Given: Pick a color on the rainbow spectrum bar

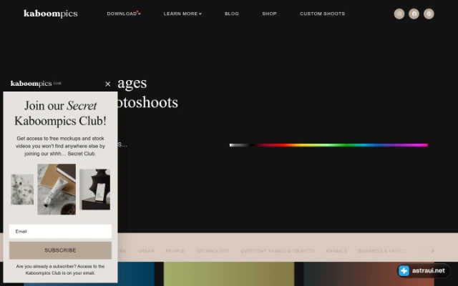Looking at the screenshot, I should tap(328, 145).
